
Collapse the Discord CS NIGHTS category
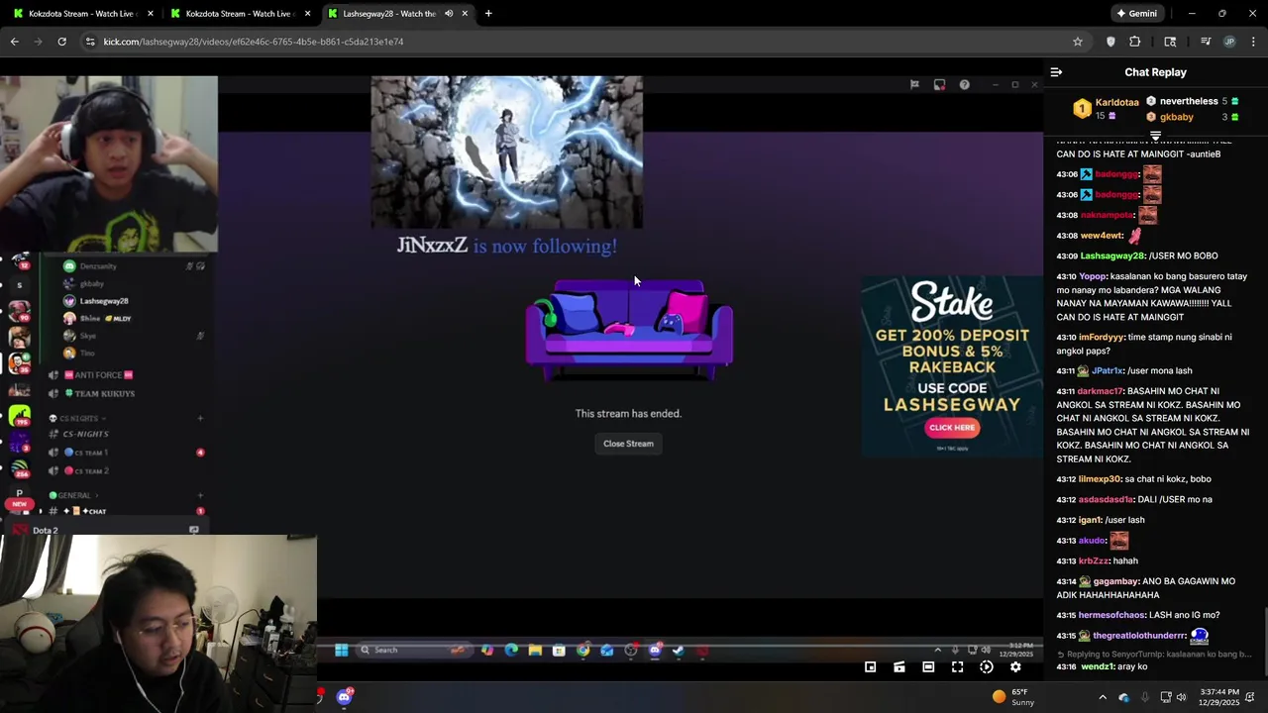[x=77, y=418]
